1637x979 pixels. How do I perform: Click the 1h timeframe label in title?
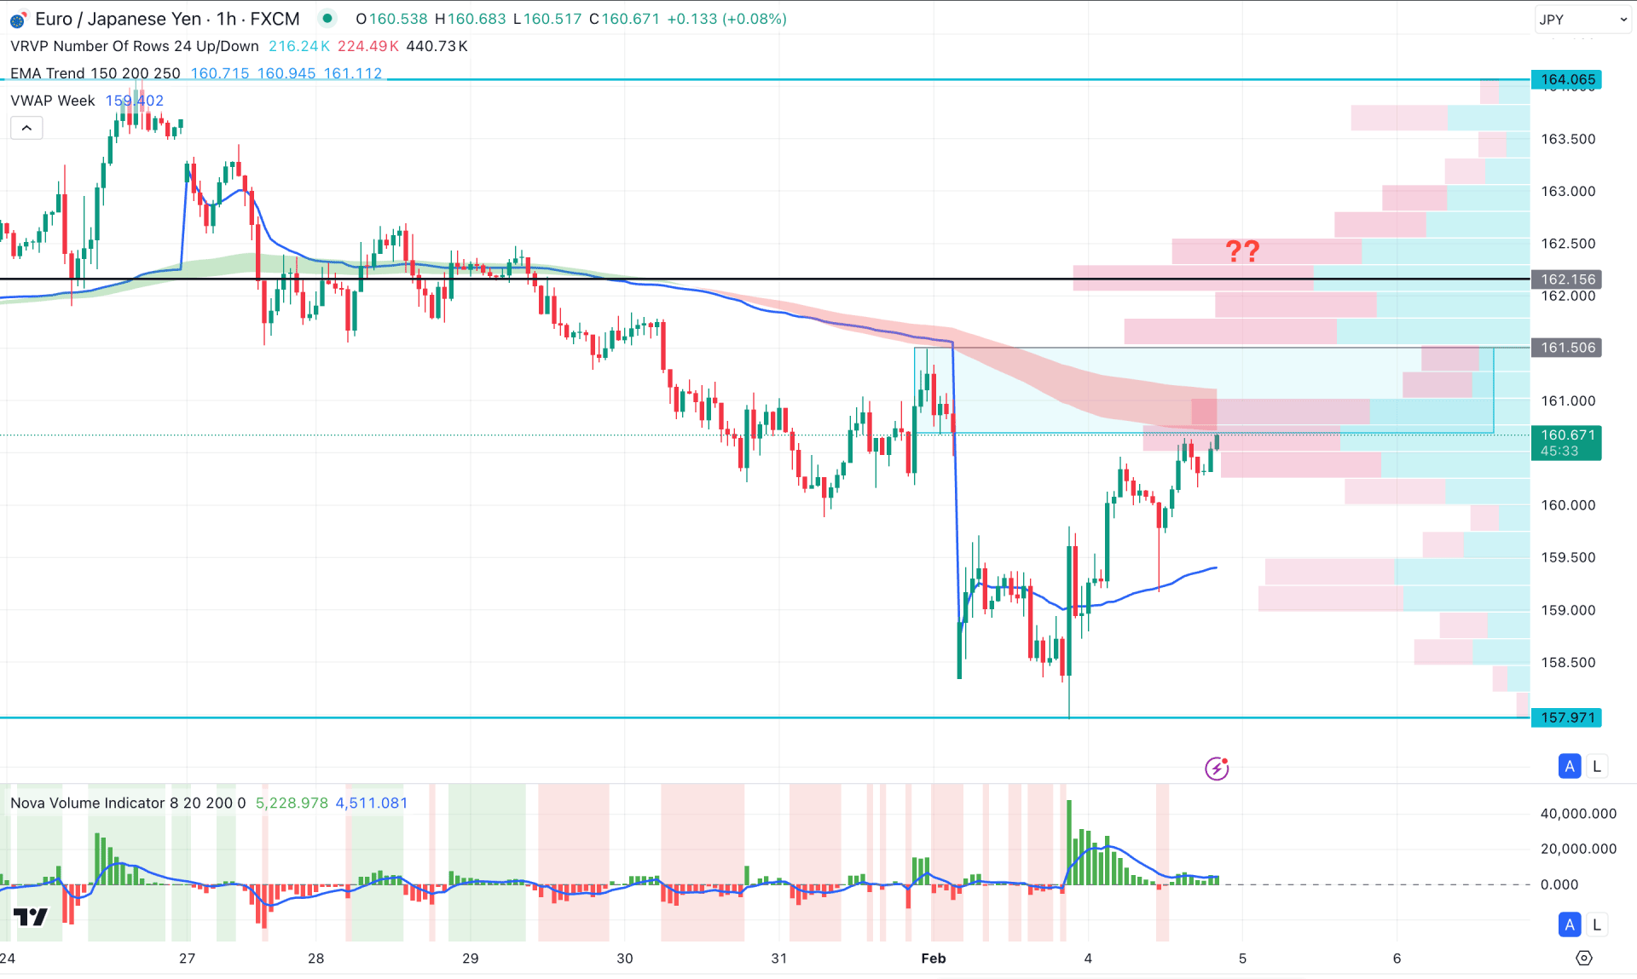click(x=226, y=19)
